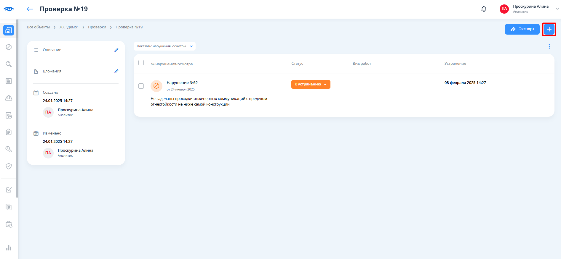
Task: Click the back arrow next to Проверка №19
Action: click(x=30, y=9)
